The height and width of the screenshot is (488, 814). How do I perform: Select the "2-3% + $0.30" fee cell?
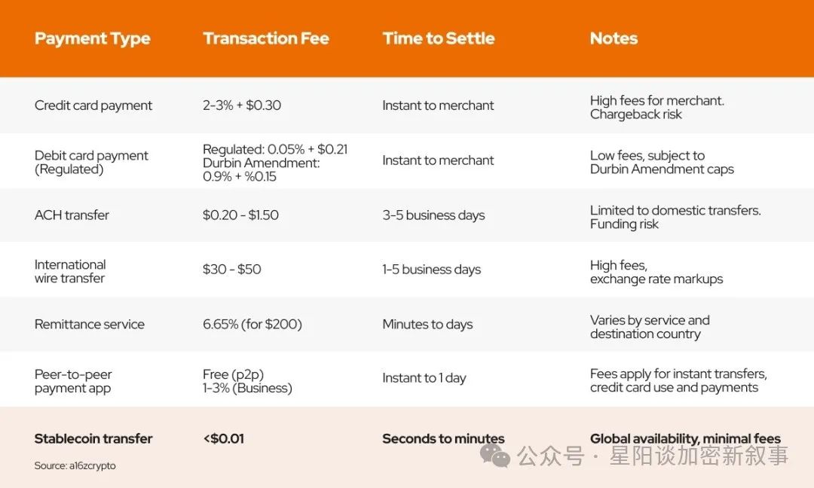tap(241, 105)
